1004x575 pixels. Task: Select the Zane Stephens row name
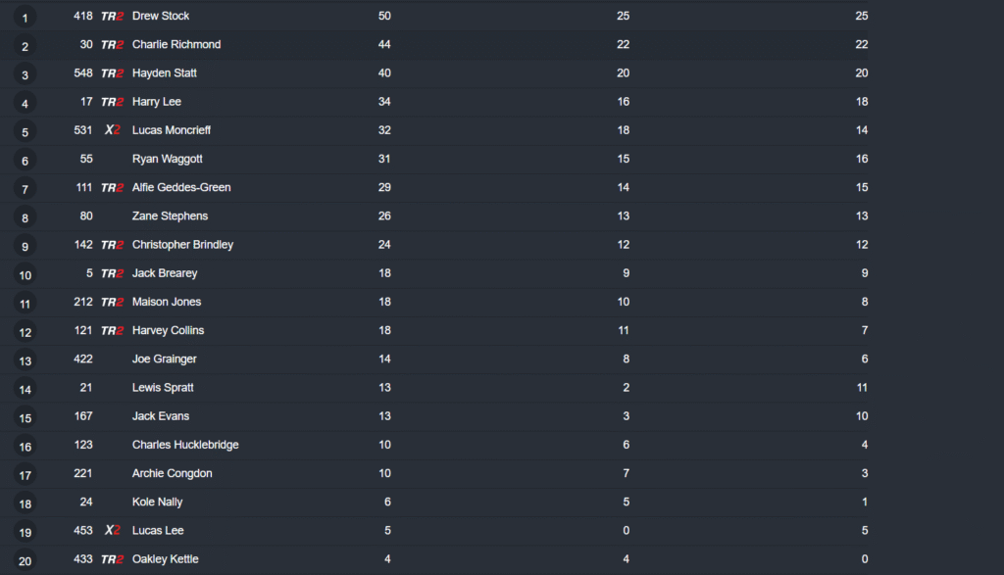(170, 216)
